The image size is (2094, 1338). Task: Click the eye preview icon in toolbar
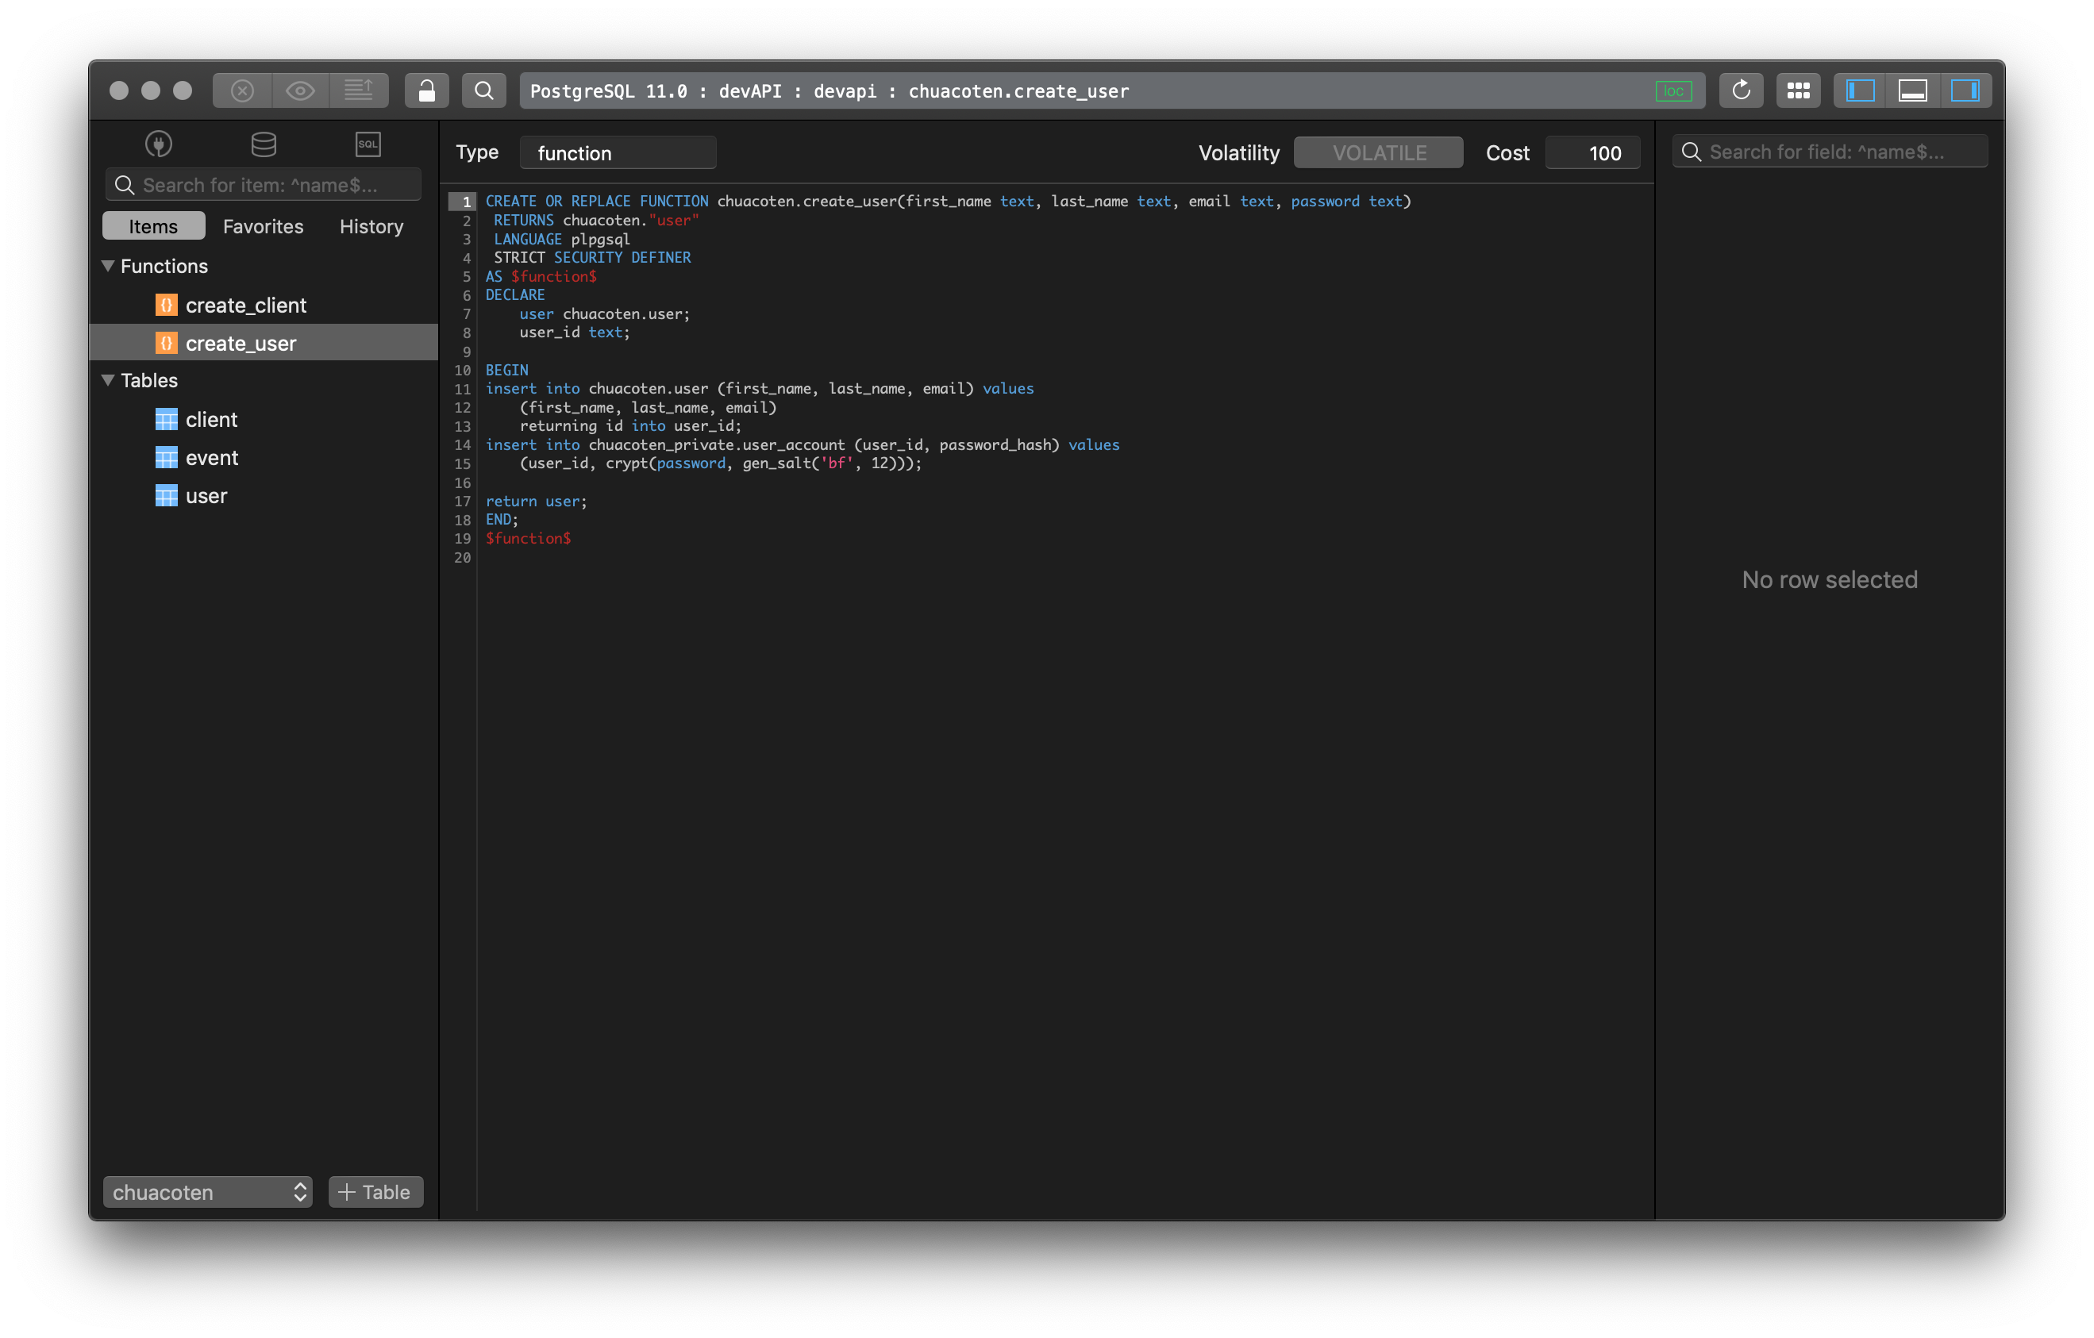[x=301, y=90]
